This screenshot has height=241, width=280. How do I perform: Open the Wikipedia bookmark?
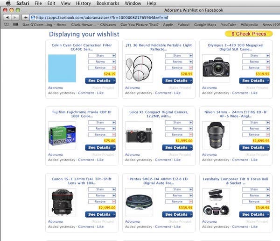[x=249, y=25]
